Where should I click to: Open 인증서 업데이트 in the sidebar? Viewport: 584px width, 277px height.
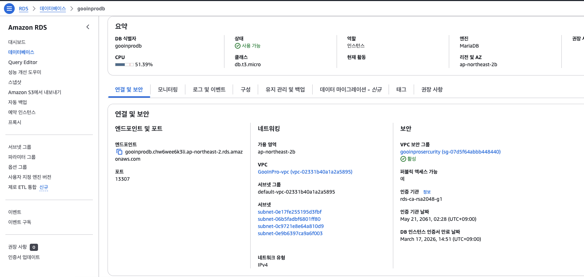24,257
